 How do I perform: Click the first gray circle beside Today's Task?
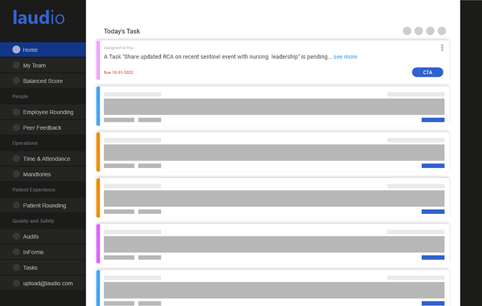tap(407, 31)
